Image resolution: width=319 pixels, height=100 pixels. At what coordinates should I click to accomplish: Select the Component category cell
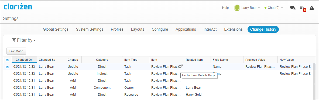[102, 88]
